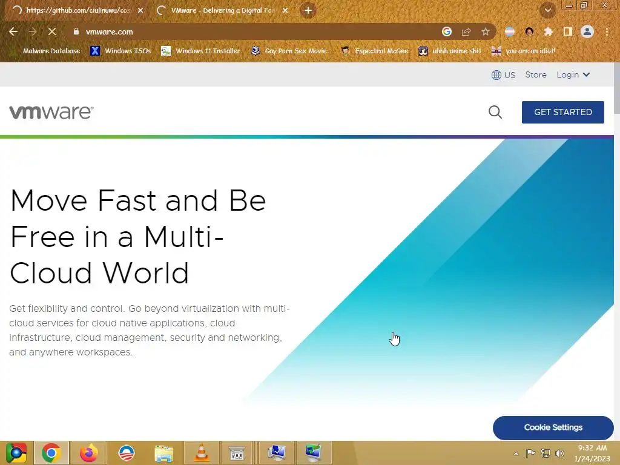620x465 pixels.
Task: Click the VMware logo
Action: pos(51,112)
